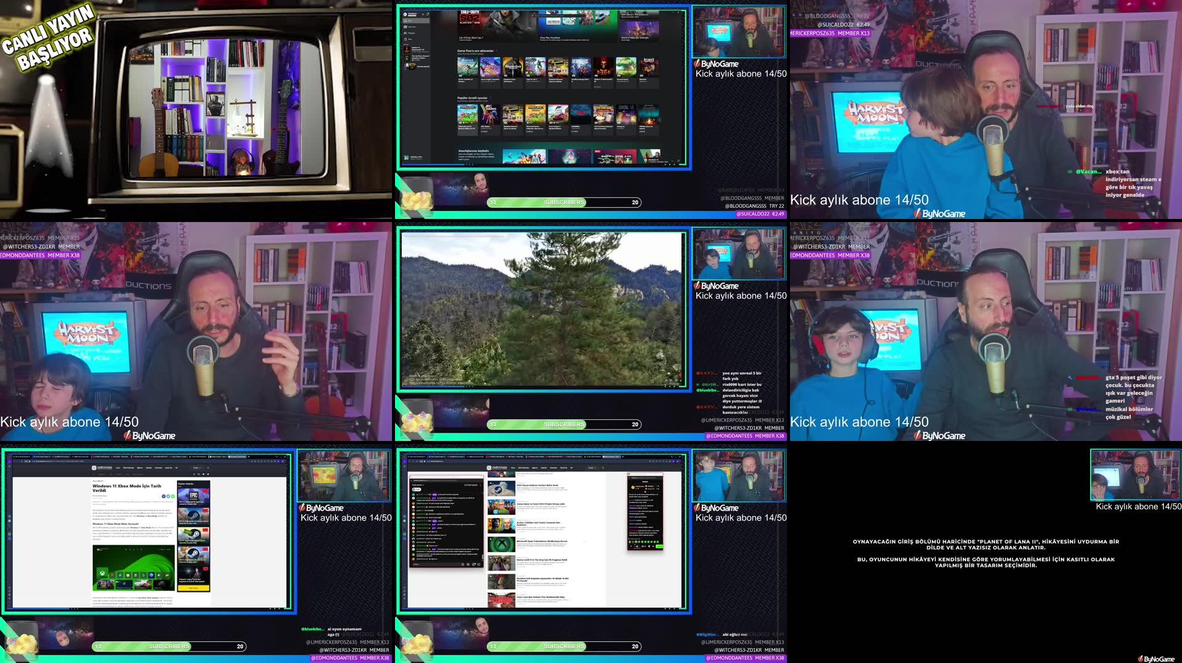This screenshot has width=1182, height=663.
Task: Open the Game Pass section icon in sidebar
Action: click(406, 27)
